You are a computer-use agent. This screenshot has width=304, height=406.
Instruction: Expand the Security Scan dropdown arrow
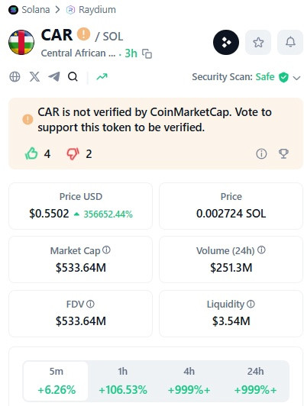296,77
